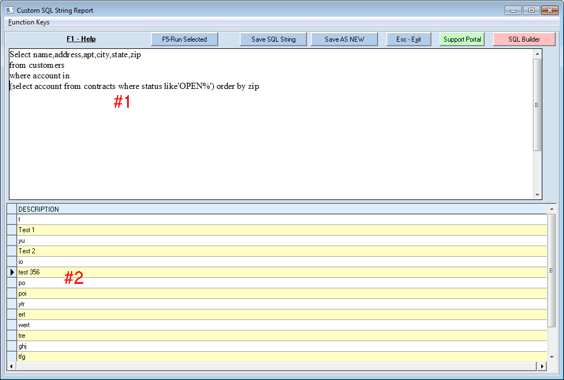Open the green Support Portal button
Image resolution: width=564 pixels, height=380 pixels.
[462, 39]
